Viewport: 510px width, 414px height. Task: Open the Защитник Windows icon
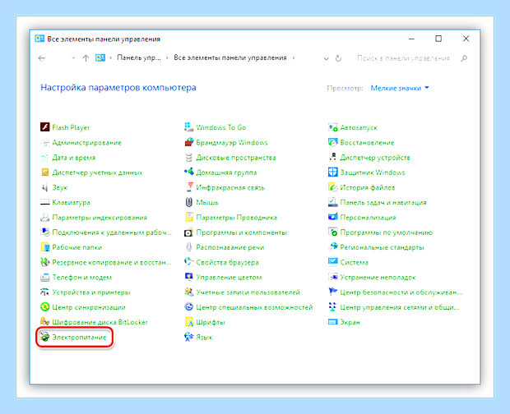(333, 172)
